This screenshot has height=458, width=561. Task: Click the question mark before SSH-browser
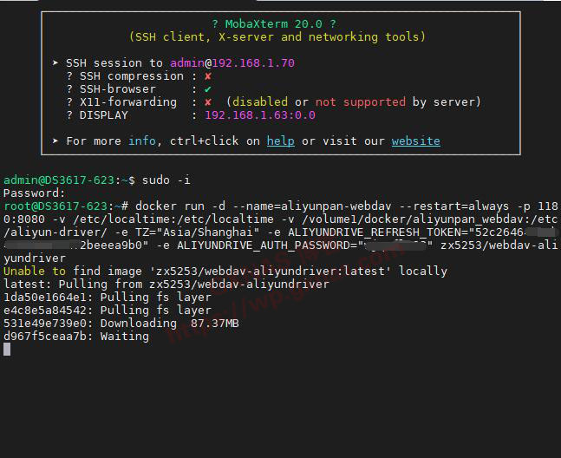(x=70, y=89)
